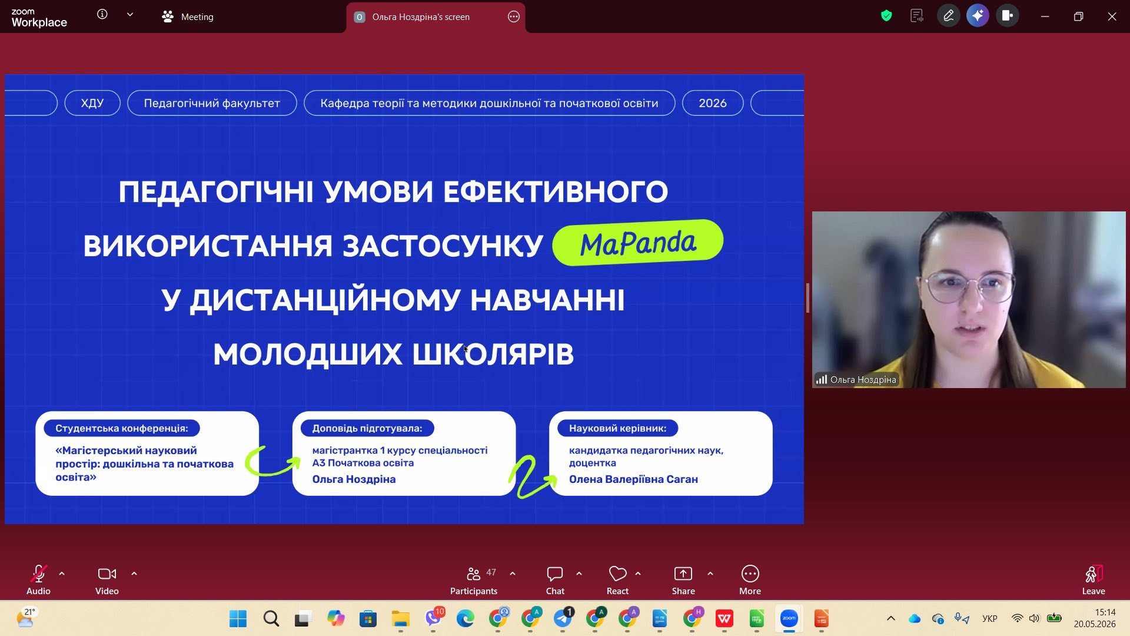1130x636 pixels.
Task: Switch the УКР input language
Action: (990, 618)
